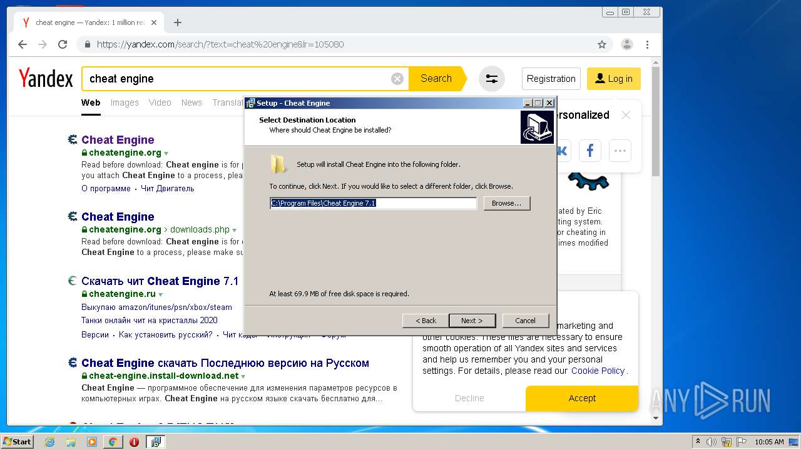Click the site security padlock icon
Screen dimensions: 801x450
click(x=88, y=44)
